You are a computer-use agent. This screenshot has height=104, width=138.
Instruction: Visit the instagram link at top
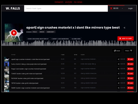coord(59,2)
